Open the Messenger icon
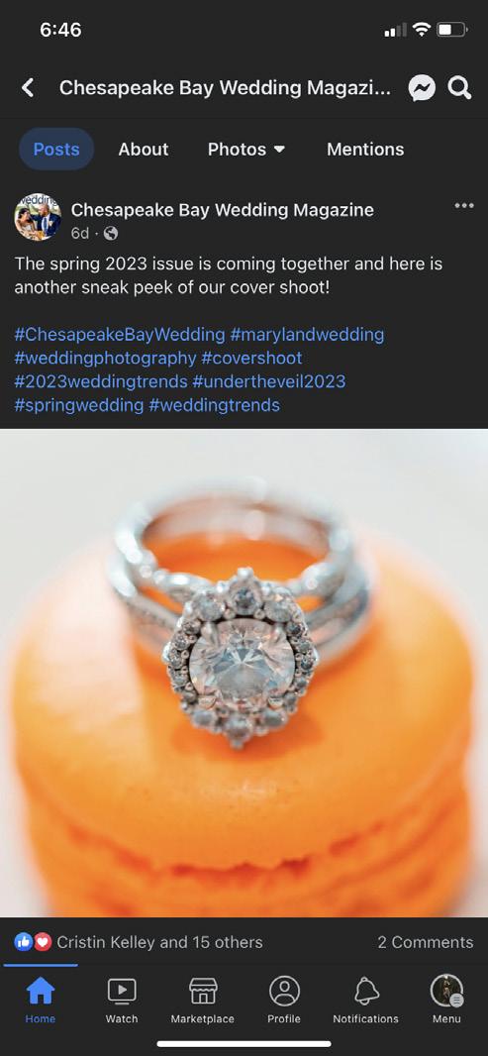 422,88
